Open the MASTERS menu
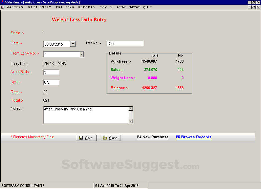Image resolution: width=261 pixels, height=189 pixels. [15, 7]
